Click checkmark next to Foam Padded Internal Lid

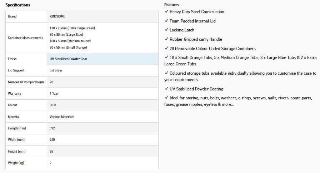(166, 21)
